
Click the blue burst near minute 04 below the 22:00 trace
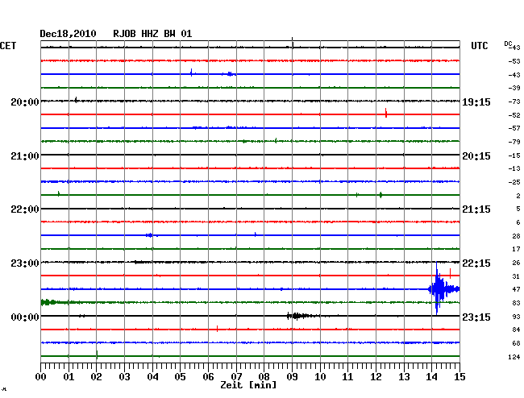click(x=149, y=235)
